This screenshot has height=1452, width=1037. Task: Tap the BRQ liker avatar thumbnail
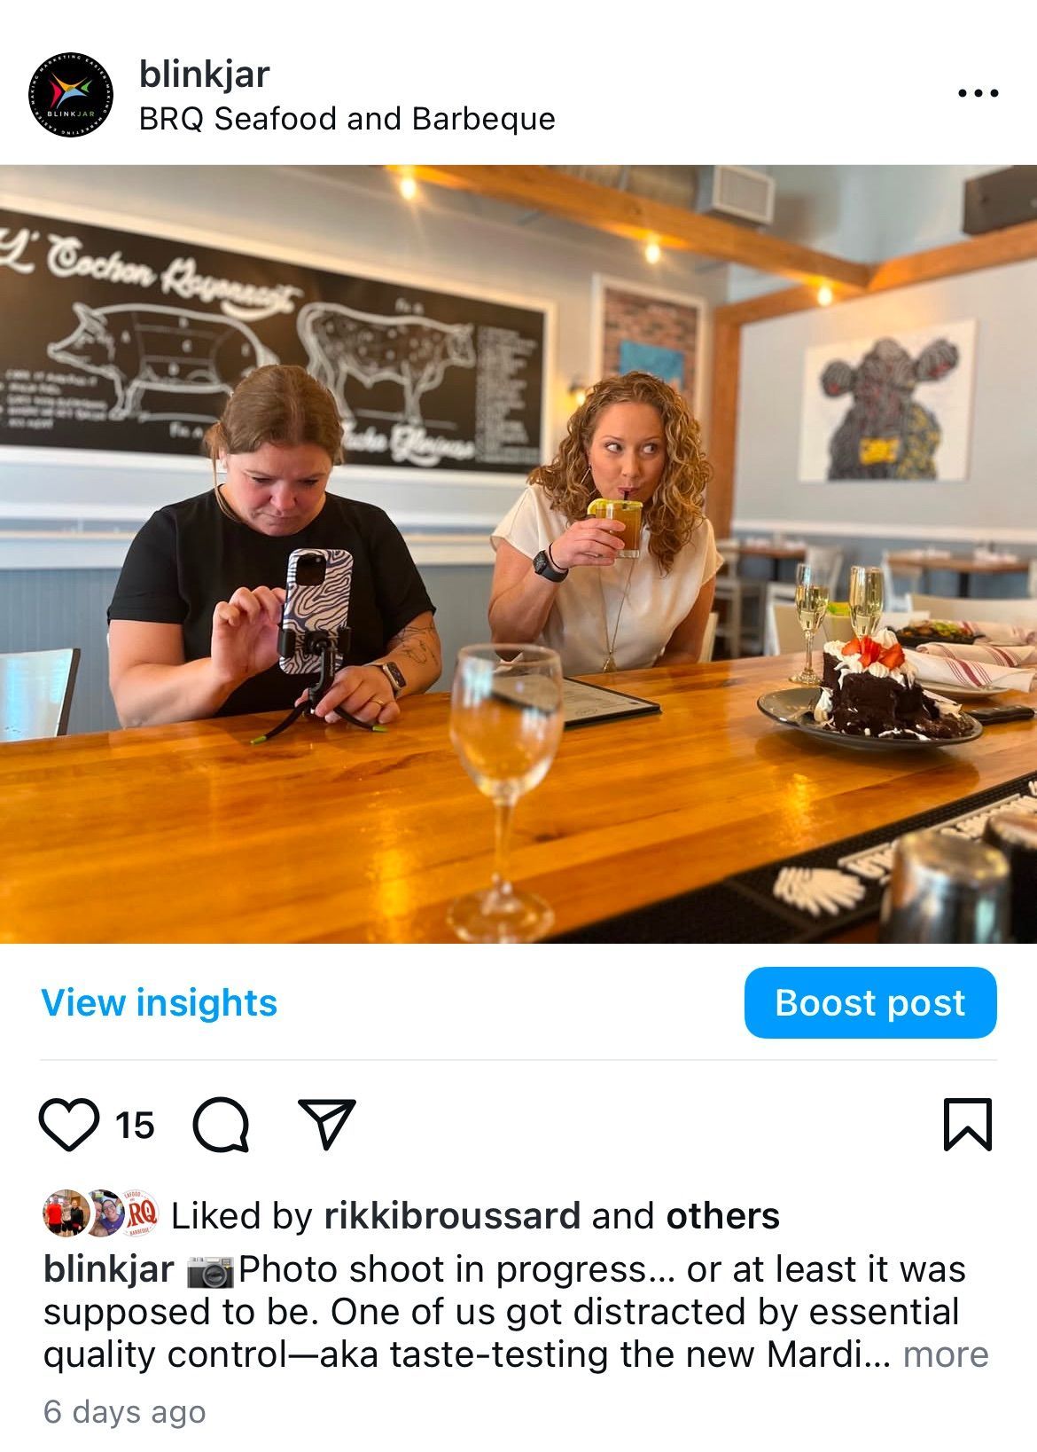coord(139,1213)
